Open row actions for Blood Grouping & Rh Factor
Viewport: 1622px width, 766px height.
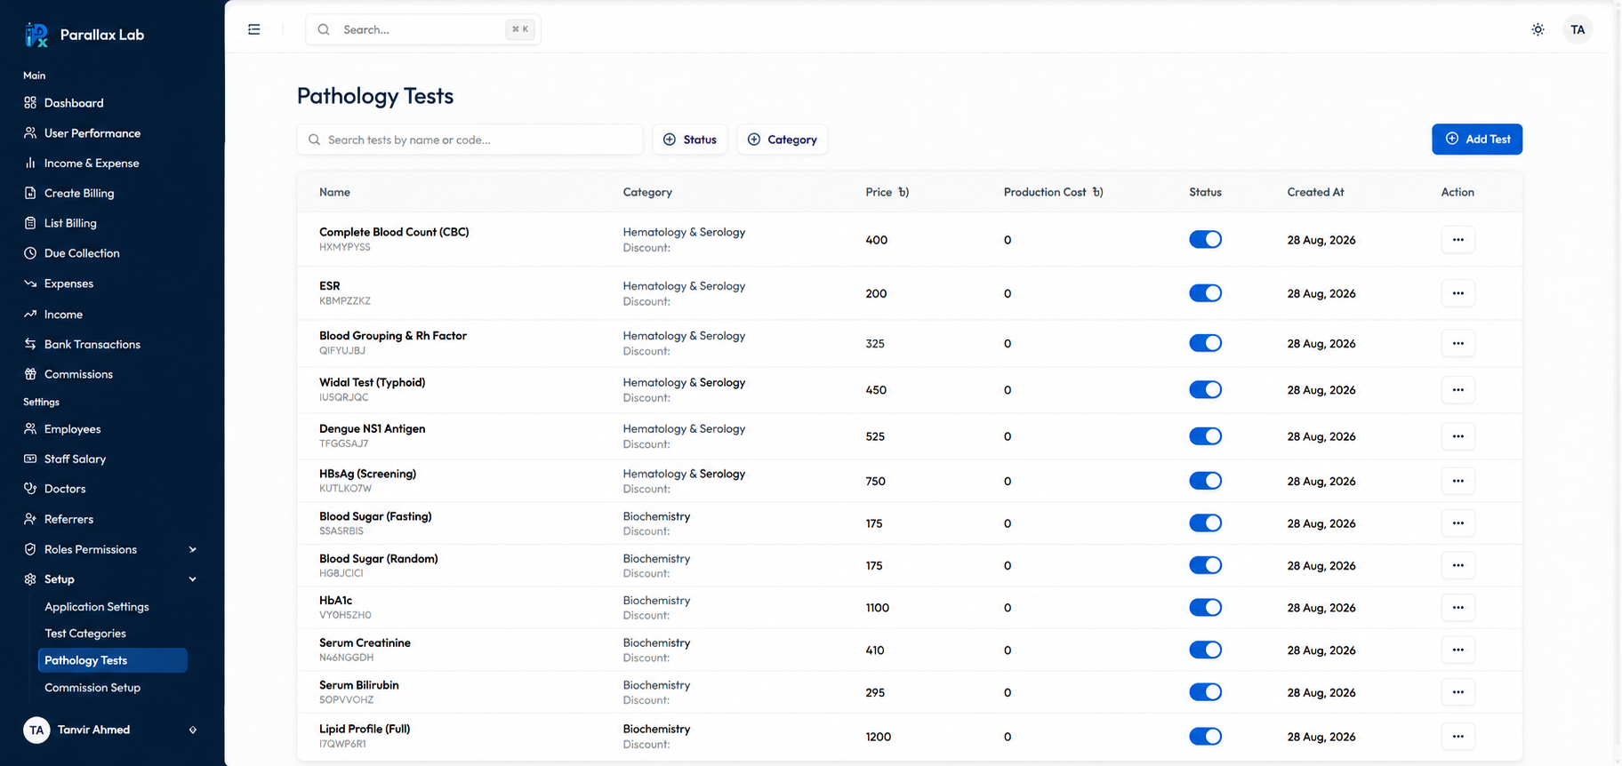click(1457, 343)
